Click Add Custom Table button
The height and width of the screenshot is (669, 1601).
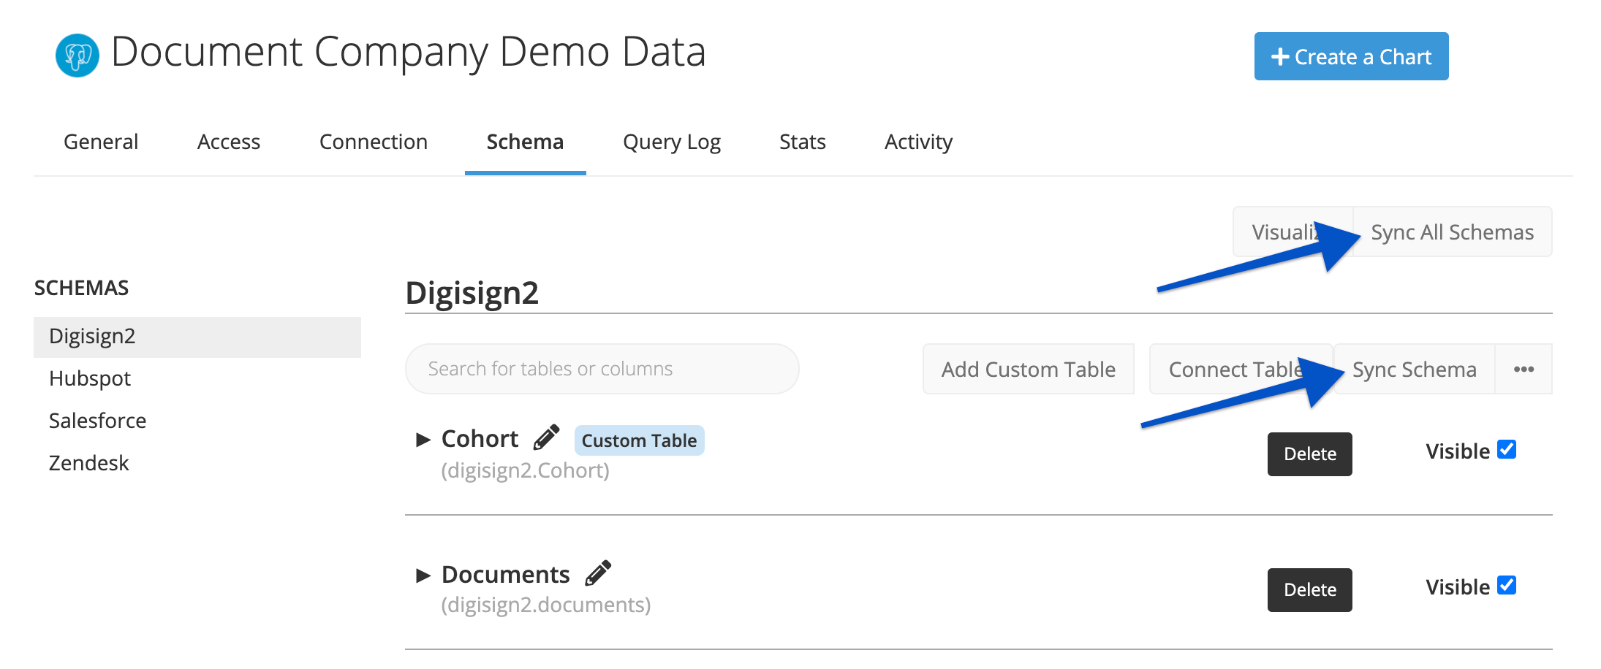(x=1029, y=369)
